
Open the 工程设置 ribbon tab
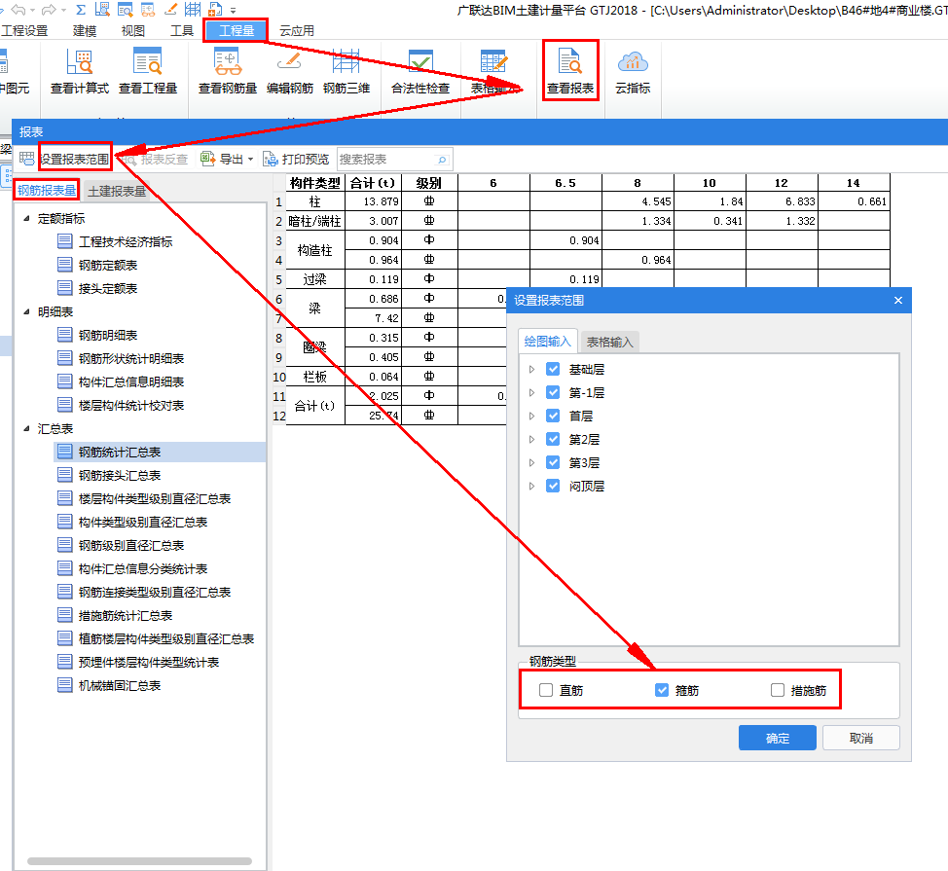pos(24,31)
